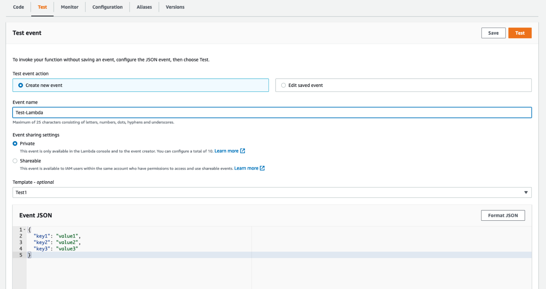Select the Test tab
The width and height of the screenshot is (546, 289).
[x=42, y=7]
